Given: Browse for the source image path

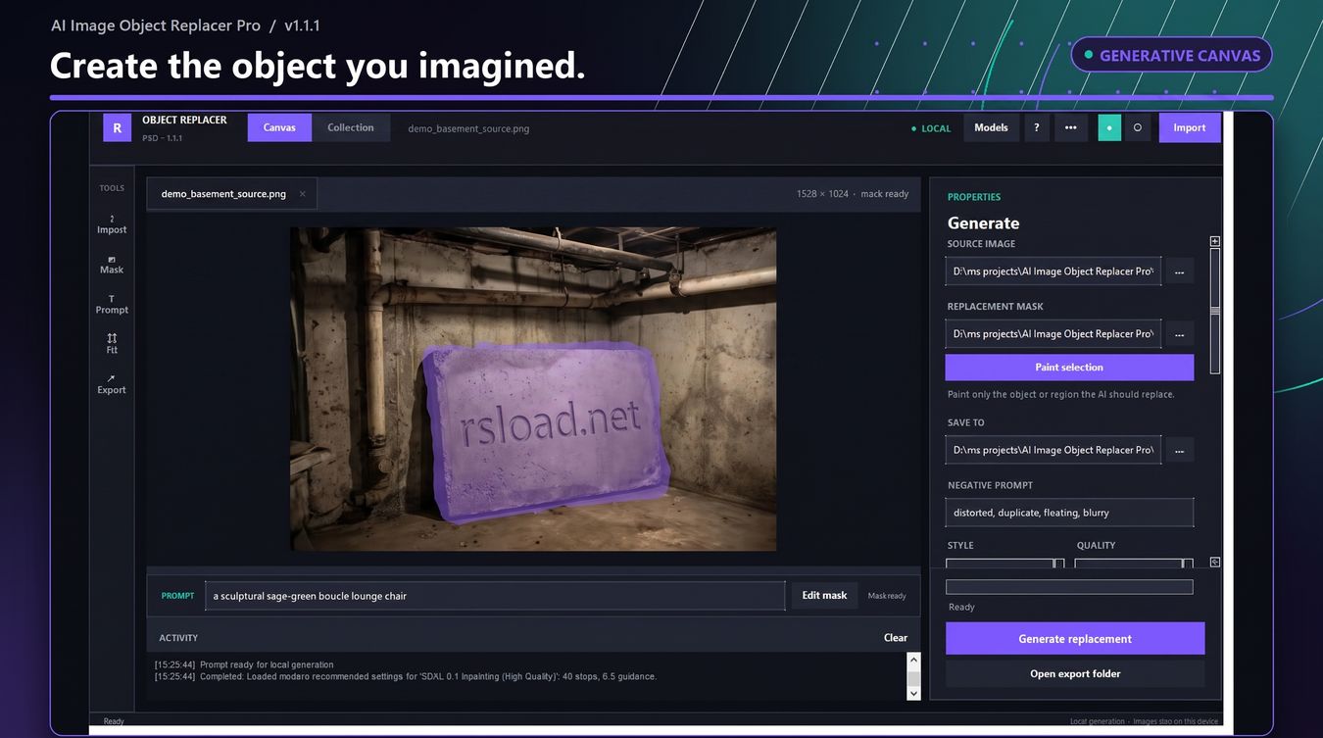Looking at the screenshot, I should click(1179, 271).
